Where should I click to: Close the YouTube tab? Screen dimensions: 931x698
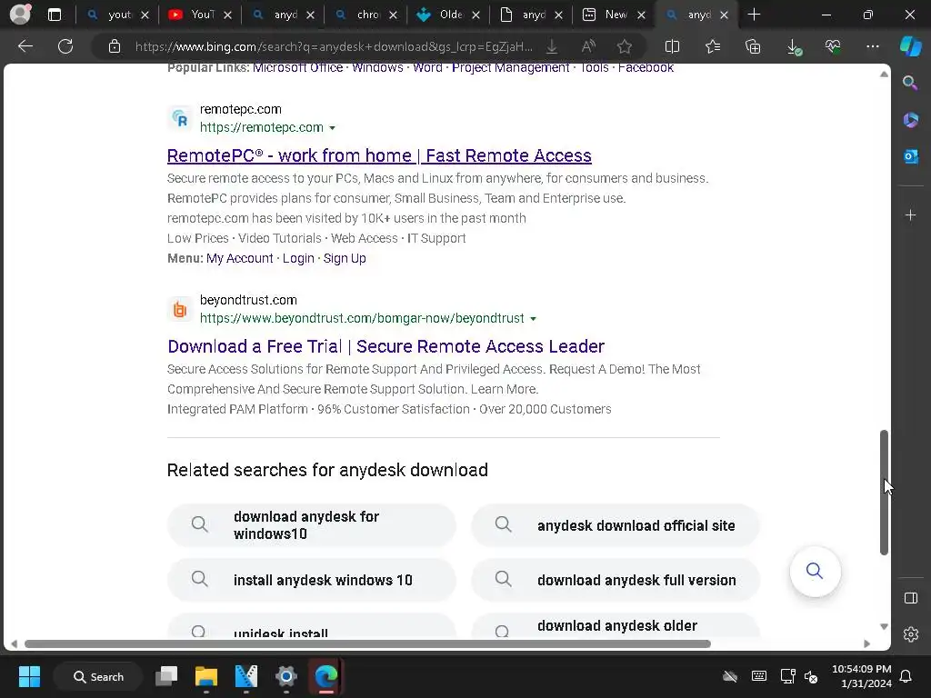(x=227, y=15)
